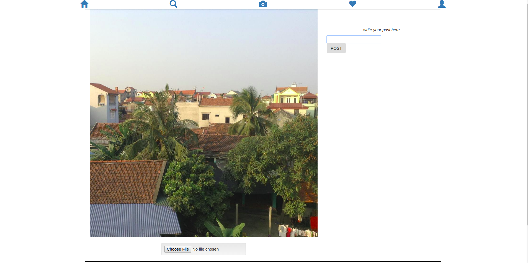View likes via the heart icon
The image size is (528, 263).
click(352, 4)
